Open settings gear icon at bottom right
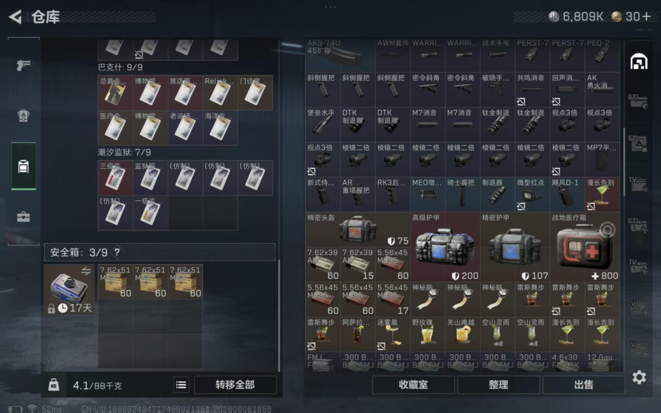 639,377
